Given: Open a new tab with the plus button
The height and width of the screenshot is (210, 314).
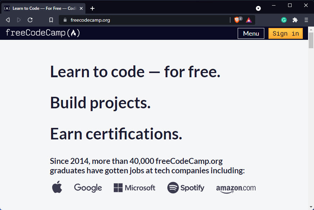Looking at the screenshot, I should tap(92, 8).
